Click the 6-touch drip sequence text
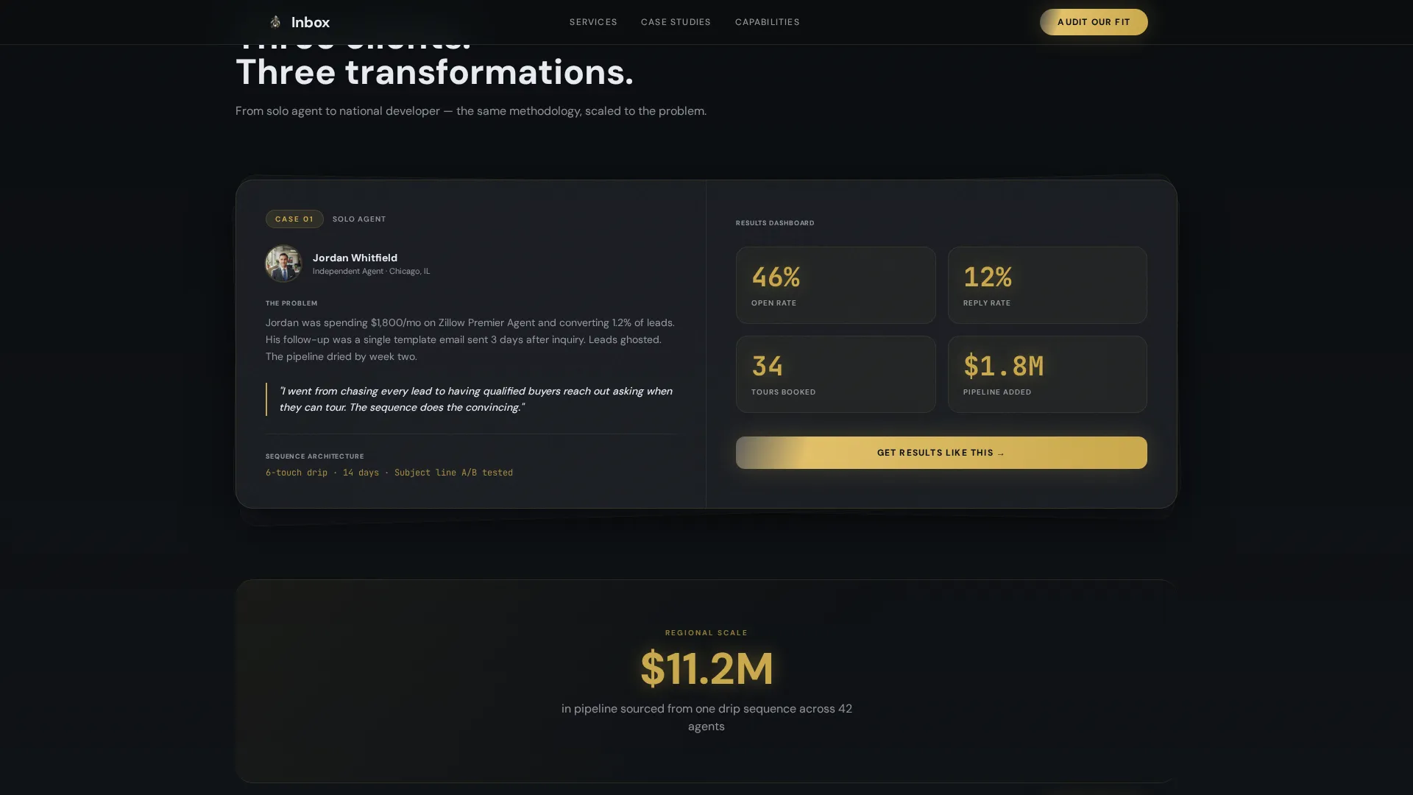This screenshot has height=795, width=1413. [x=389, y=473]
